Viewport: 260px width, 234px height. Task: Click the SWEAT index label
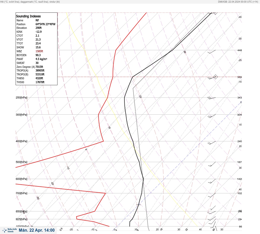pyautogui.click(x=20, y=63)
